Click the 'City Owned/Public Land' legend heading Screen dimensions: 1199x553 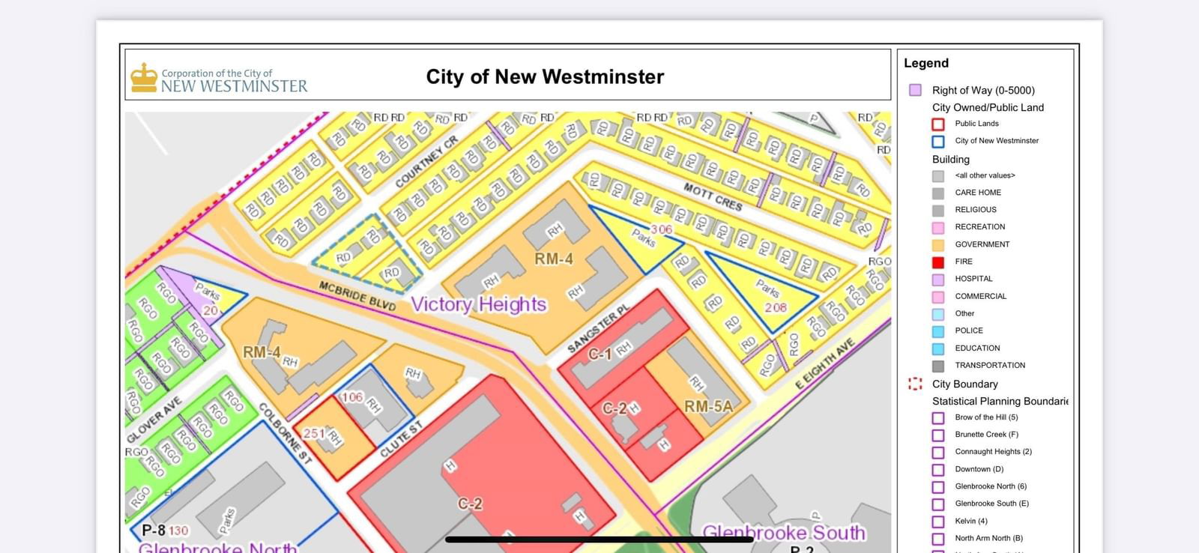(988, 107)
